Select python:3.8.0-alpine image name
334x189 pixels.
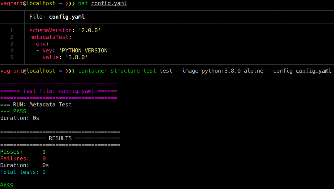tap(232, 71)
